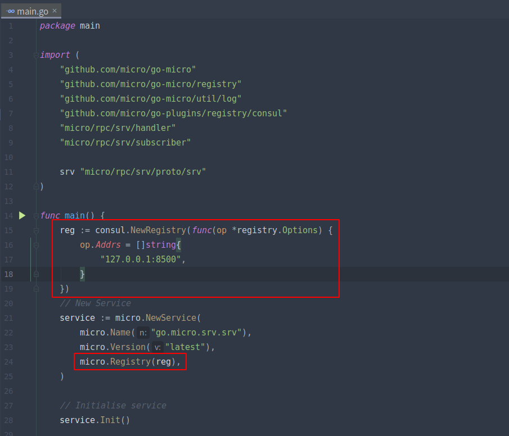
Task: Click NewService in micro.NewService call
Action: click(171, 317)
